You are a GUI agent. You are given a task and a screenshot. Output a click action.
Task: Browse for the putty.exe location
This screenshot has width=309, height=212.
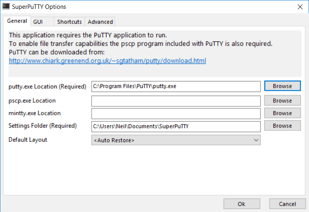[282, 86]
